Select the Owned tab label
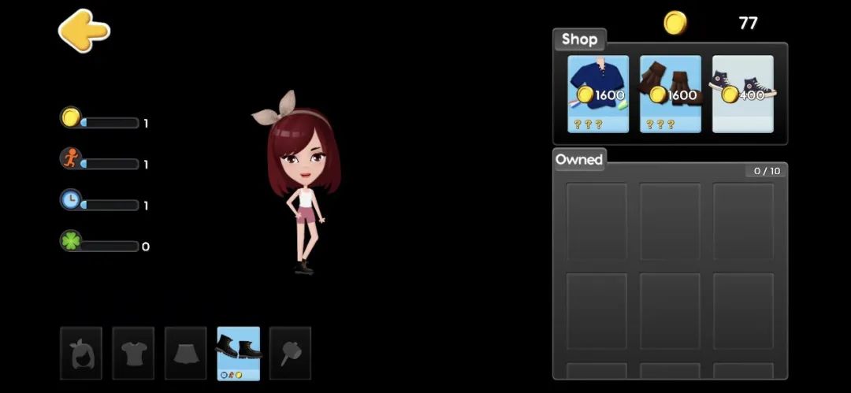The image size is (851, 393). click(579, 160)
